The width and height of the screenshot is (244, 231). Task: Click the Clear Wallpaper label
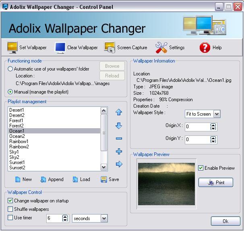pyautogui.click(x=82, y=48)
